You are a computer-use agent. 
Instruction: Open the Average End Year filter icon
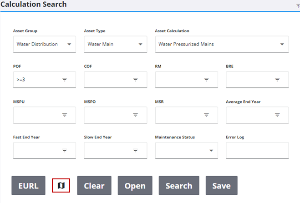coord(277,115)
